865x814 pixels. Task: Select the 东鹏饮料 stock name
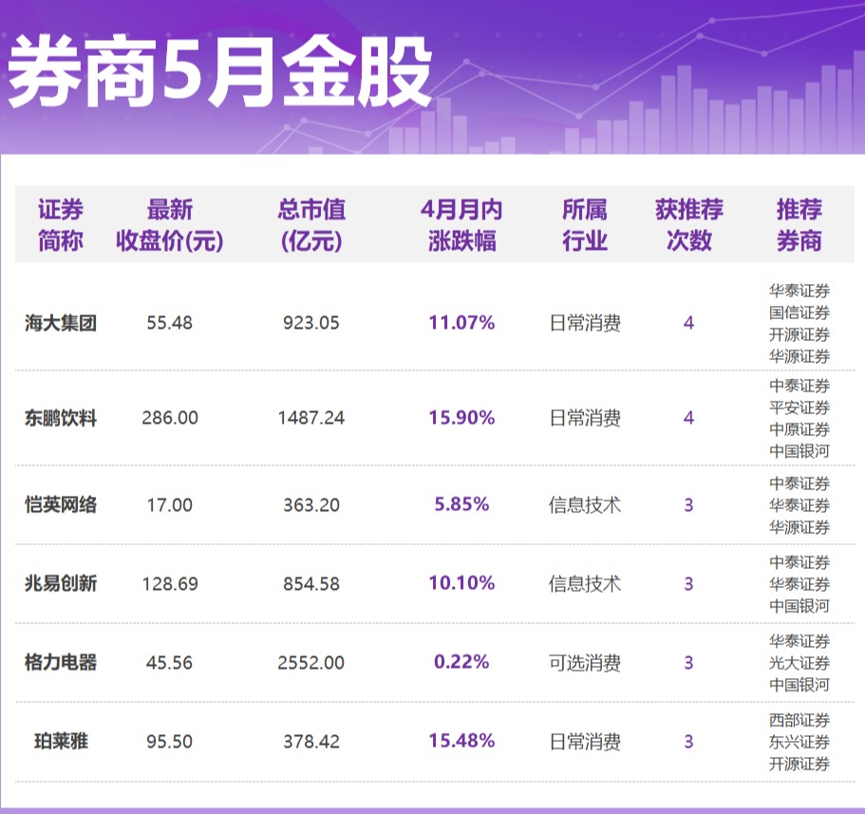[x=61, y=418]
